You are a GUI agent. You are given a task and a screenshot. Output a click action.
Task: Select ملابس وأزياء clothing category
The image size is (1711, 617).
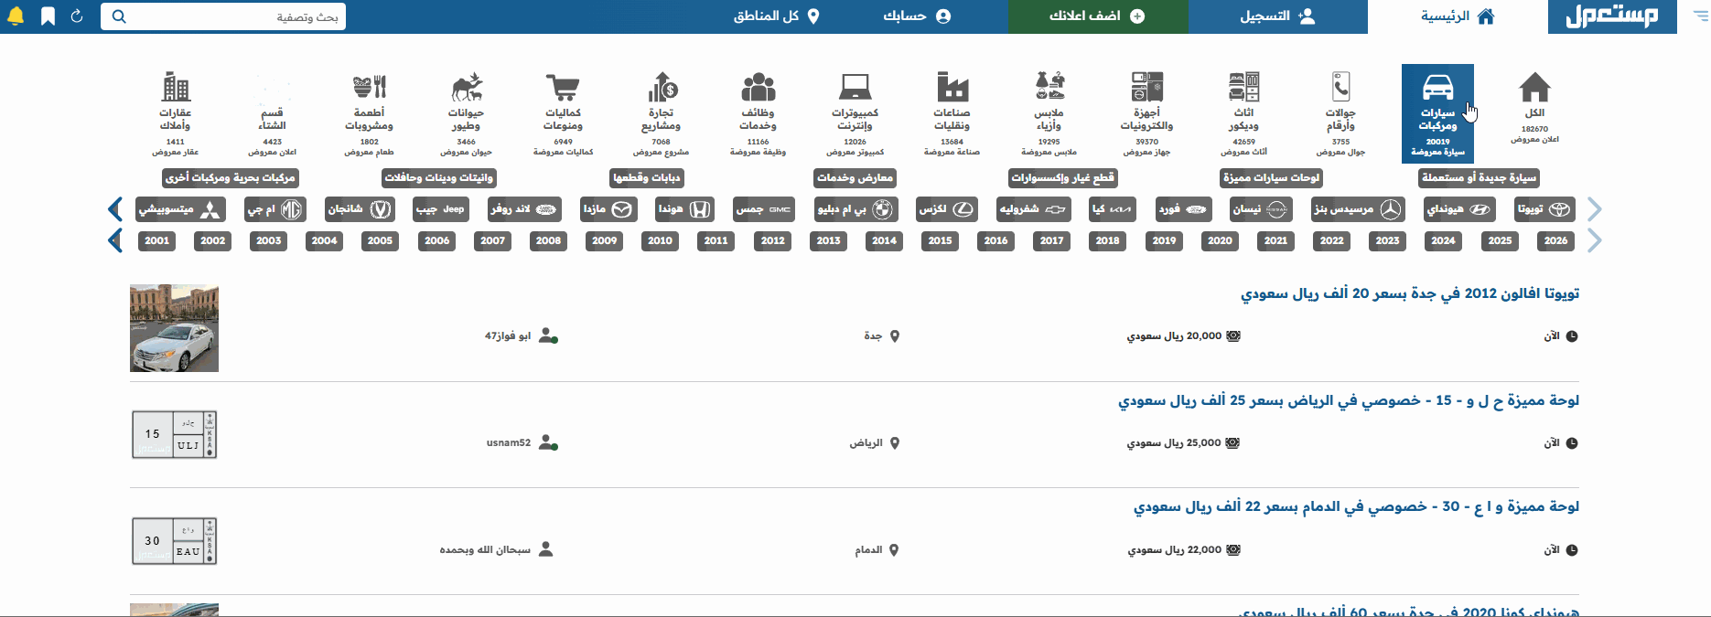pyautogui.click(x=1049, y=113)
